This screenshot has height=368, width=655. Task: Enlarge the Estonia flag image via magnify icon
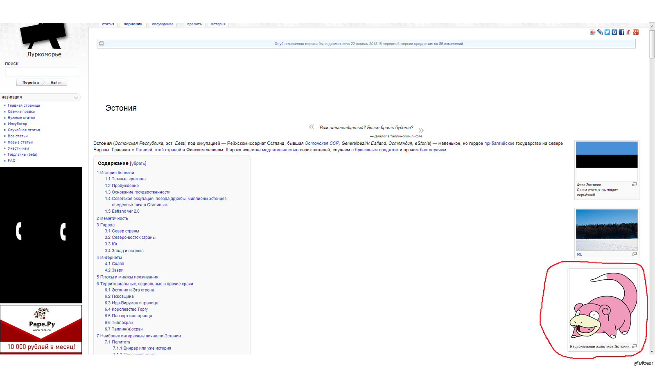coord(634,184)
